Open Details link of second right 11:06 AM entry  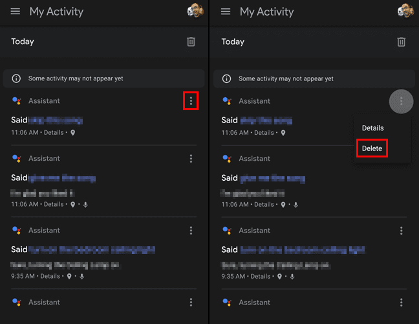click(264, 205)
